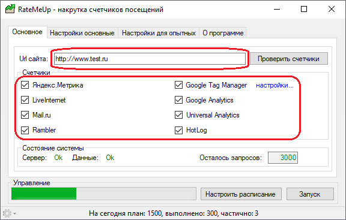Toggle the Rambler checkbox
346x220 pixels.
25,130
